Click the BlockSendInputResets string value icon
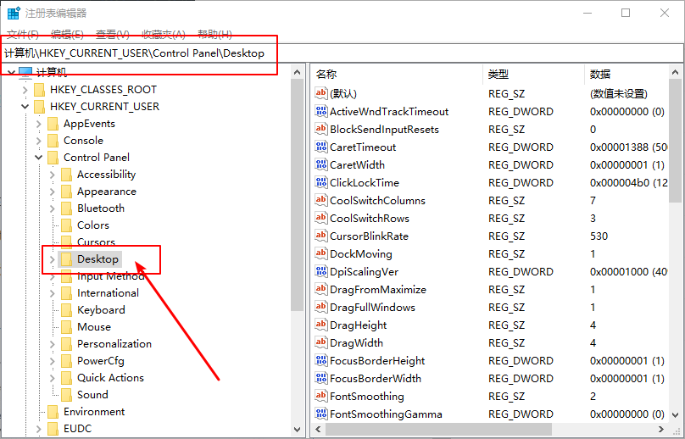Viewport: 685px width, 439px height. click(321, 130)
